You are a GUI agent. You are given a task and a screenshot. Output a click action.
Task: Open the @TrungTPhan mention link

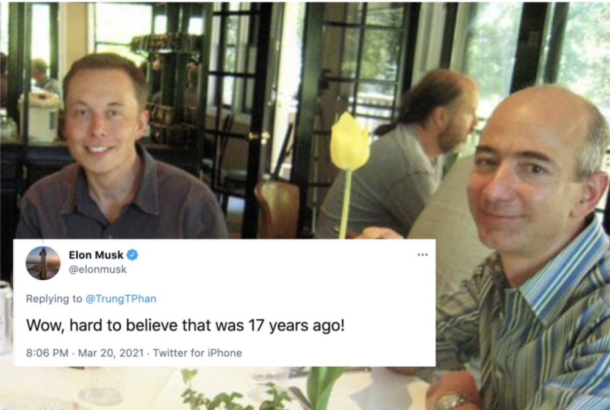(x=121, y=299)
